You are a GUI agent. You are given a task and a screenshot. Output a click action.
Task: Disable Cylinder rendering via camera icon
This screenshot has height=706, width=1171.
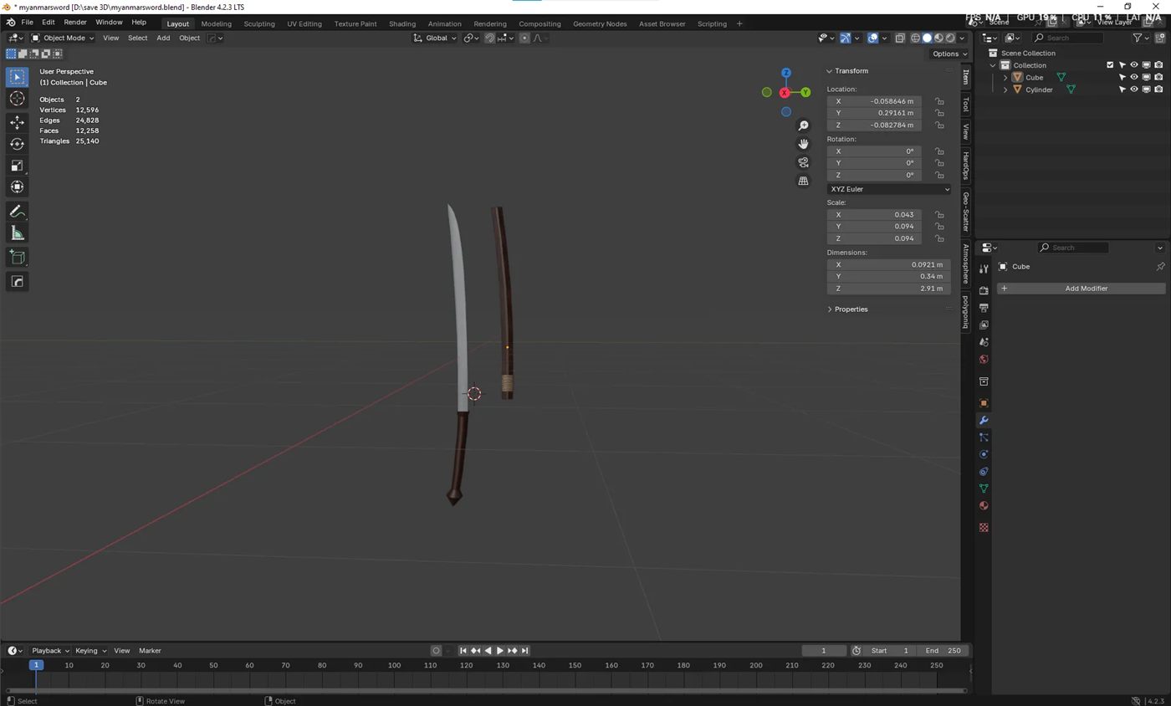1158,90
